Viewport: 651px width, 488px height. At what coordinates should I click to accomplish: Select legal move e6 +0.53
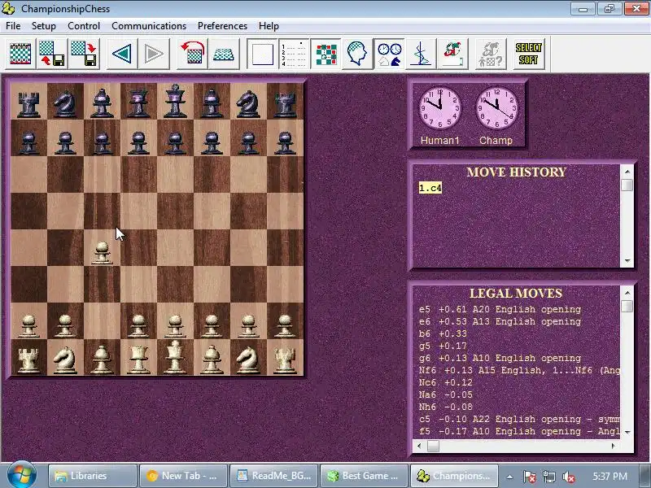tap(500, 321)
